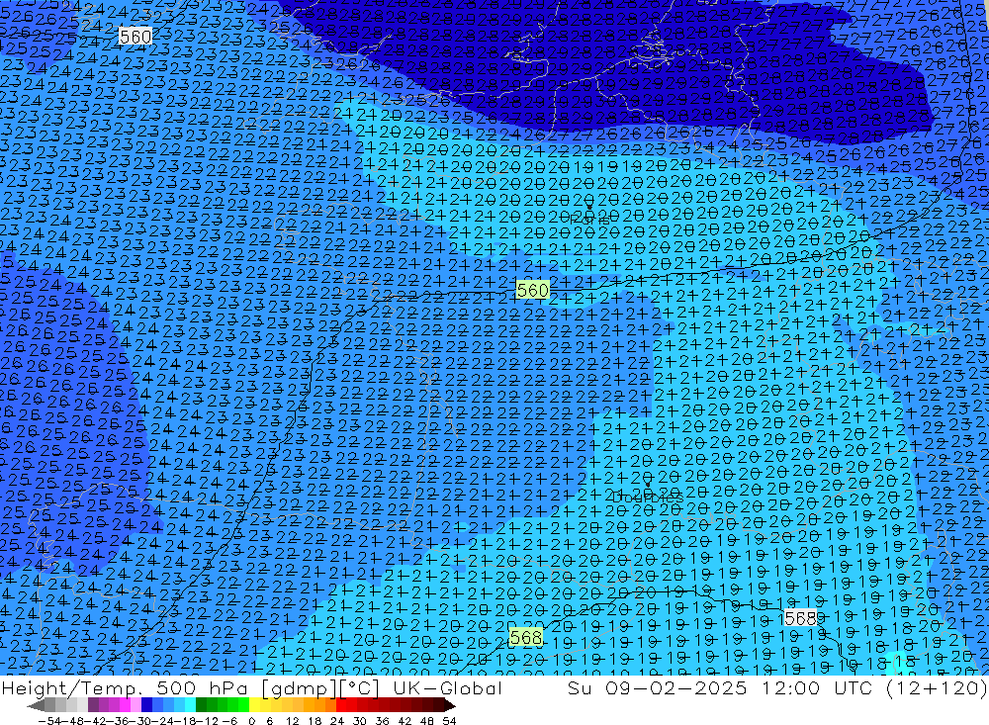Viewport: 989px width, 725px height.
Task: Click the white 560 contour label, top-left
Action: pyautogui.click(x=135, y=37)
